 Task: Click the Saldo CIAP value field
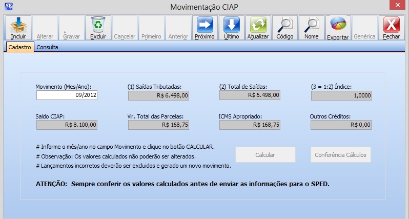click(67, 124)
